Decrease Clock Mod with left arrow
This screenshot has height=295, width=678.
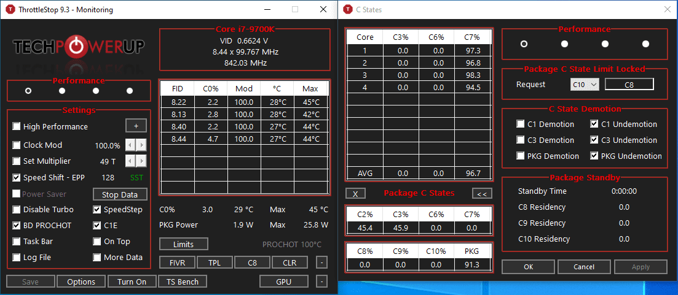click(x=130, y=145)
